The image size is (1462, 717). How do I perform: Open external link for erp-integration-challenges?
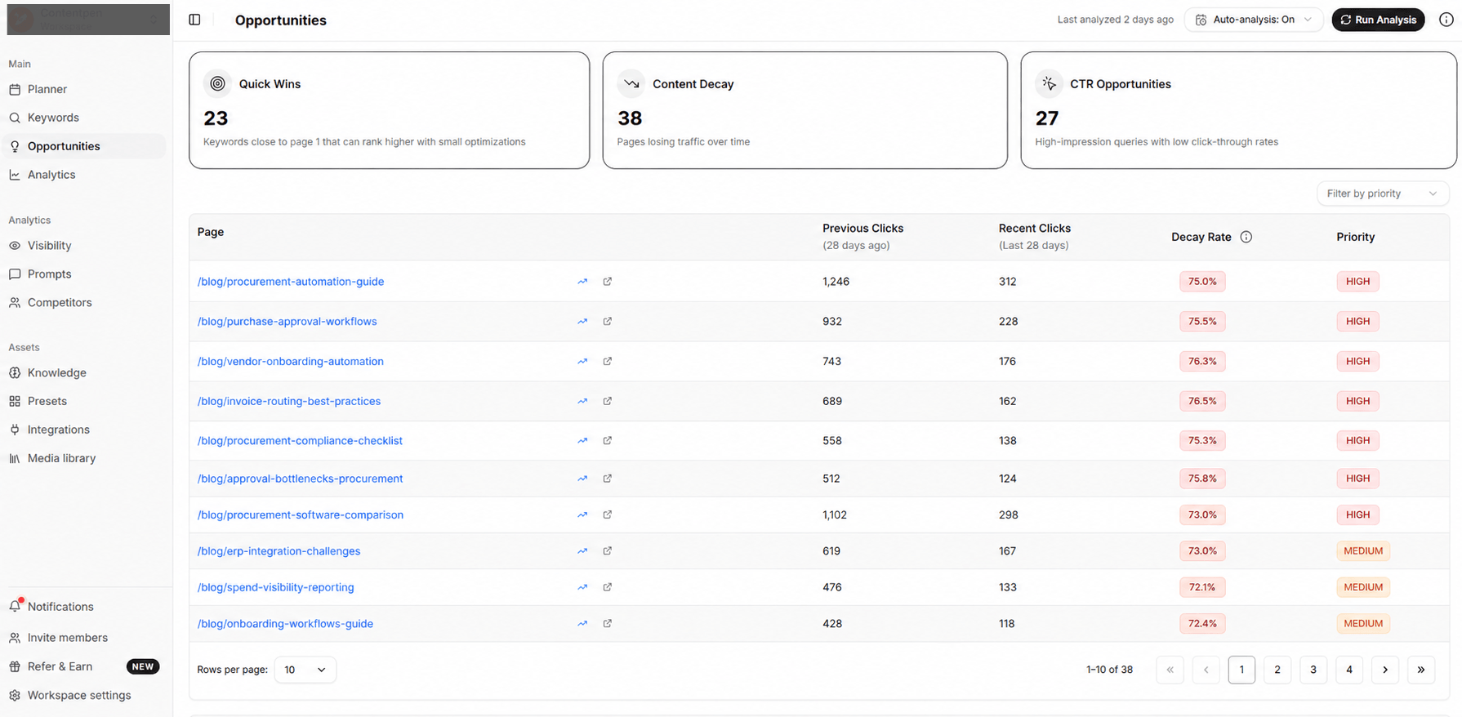click(x=608, y=551)
